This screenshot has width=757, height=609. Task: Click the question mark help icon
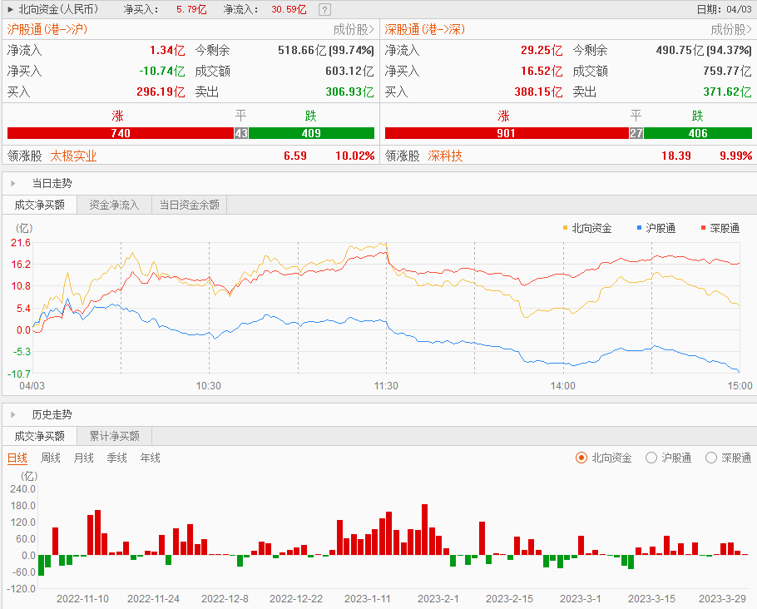coord(324,10)
